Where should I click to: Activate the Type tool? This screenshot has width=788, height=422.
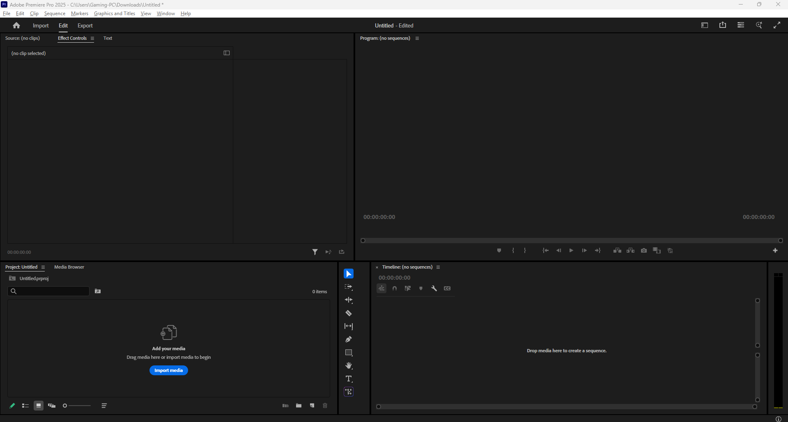click(x=349, y=379)
